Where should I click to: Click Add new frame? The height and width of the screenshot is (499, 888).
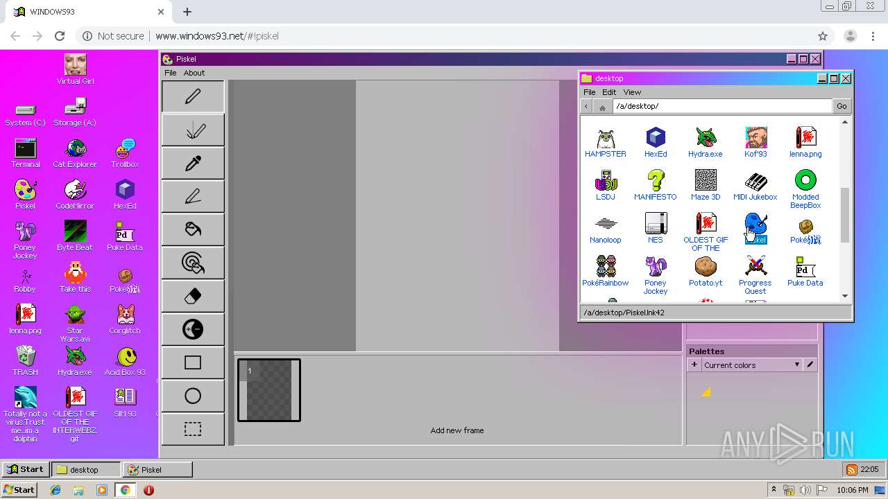456,430
